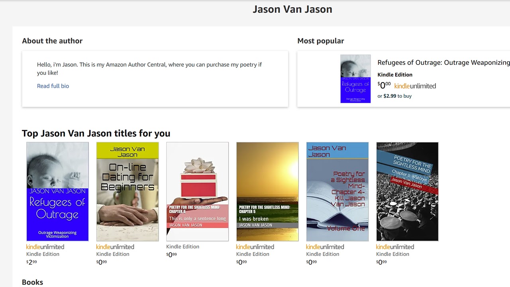Screen dimensions: 510x287
Task: Click the Jason Van Jason author name heading
Action: click(292, 10)
